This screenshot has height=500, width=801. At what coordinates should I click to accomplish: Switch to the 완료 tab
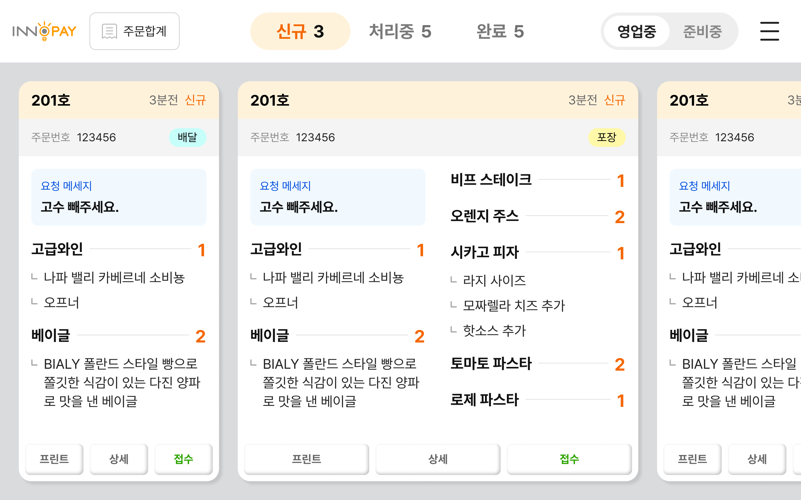pyautogui.click(x=499, y=32)
